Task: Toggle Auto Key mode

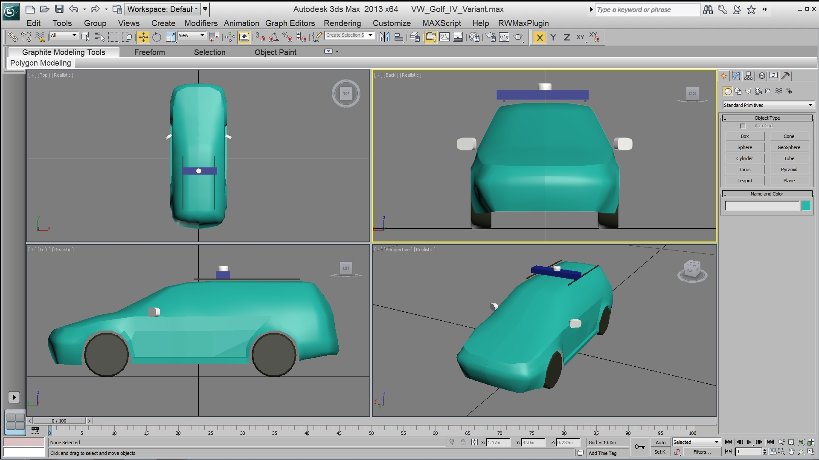Action: coord(660,443)
